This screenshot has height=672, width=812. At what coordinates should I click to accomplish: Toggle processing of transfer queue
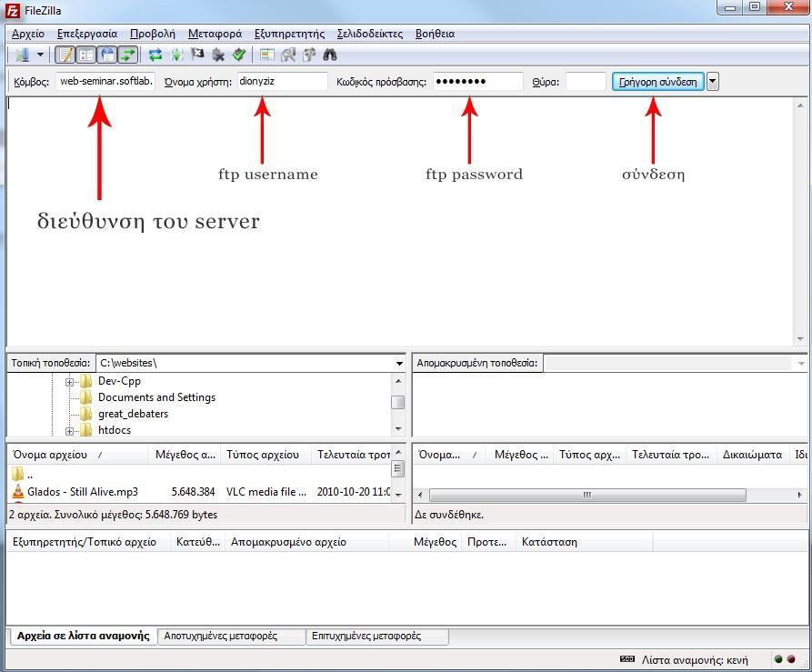click(176, 55)
